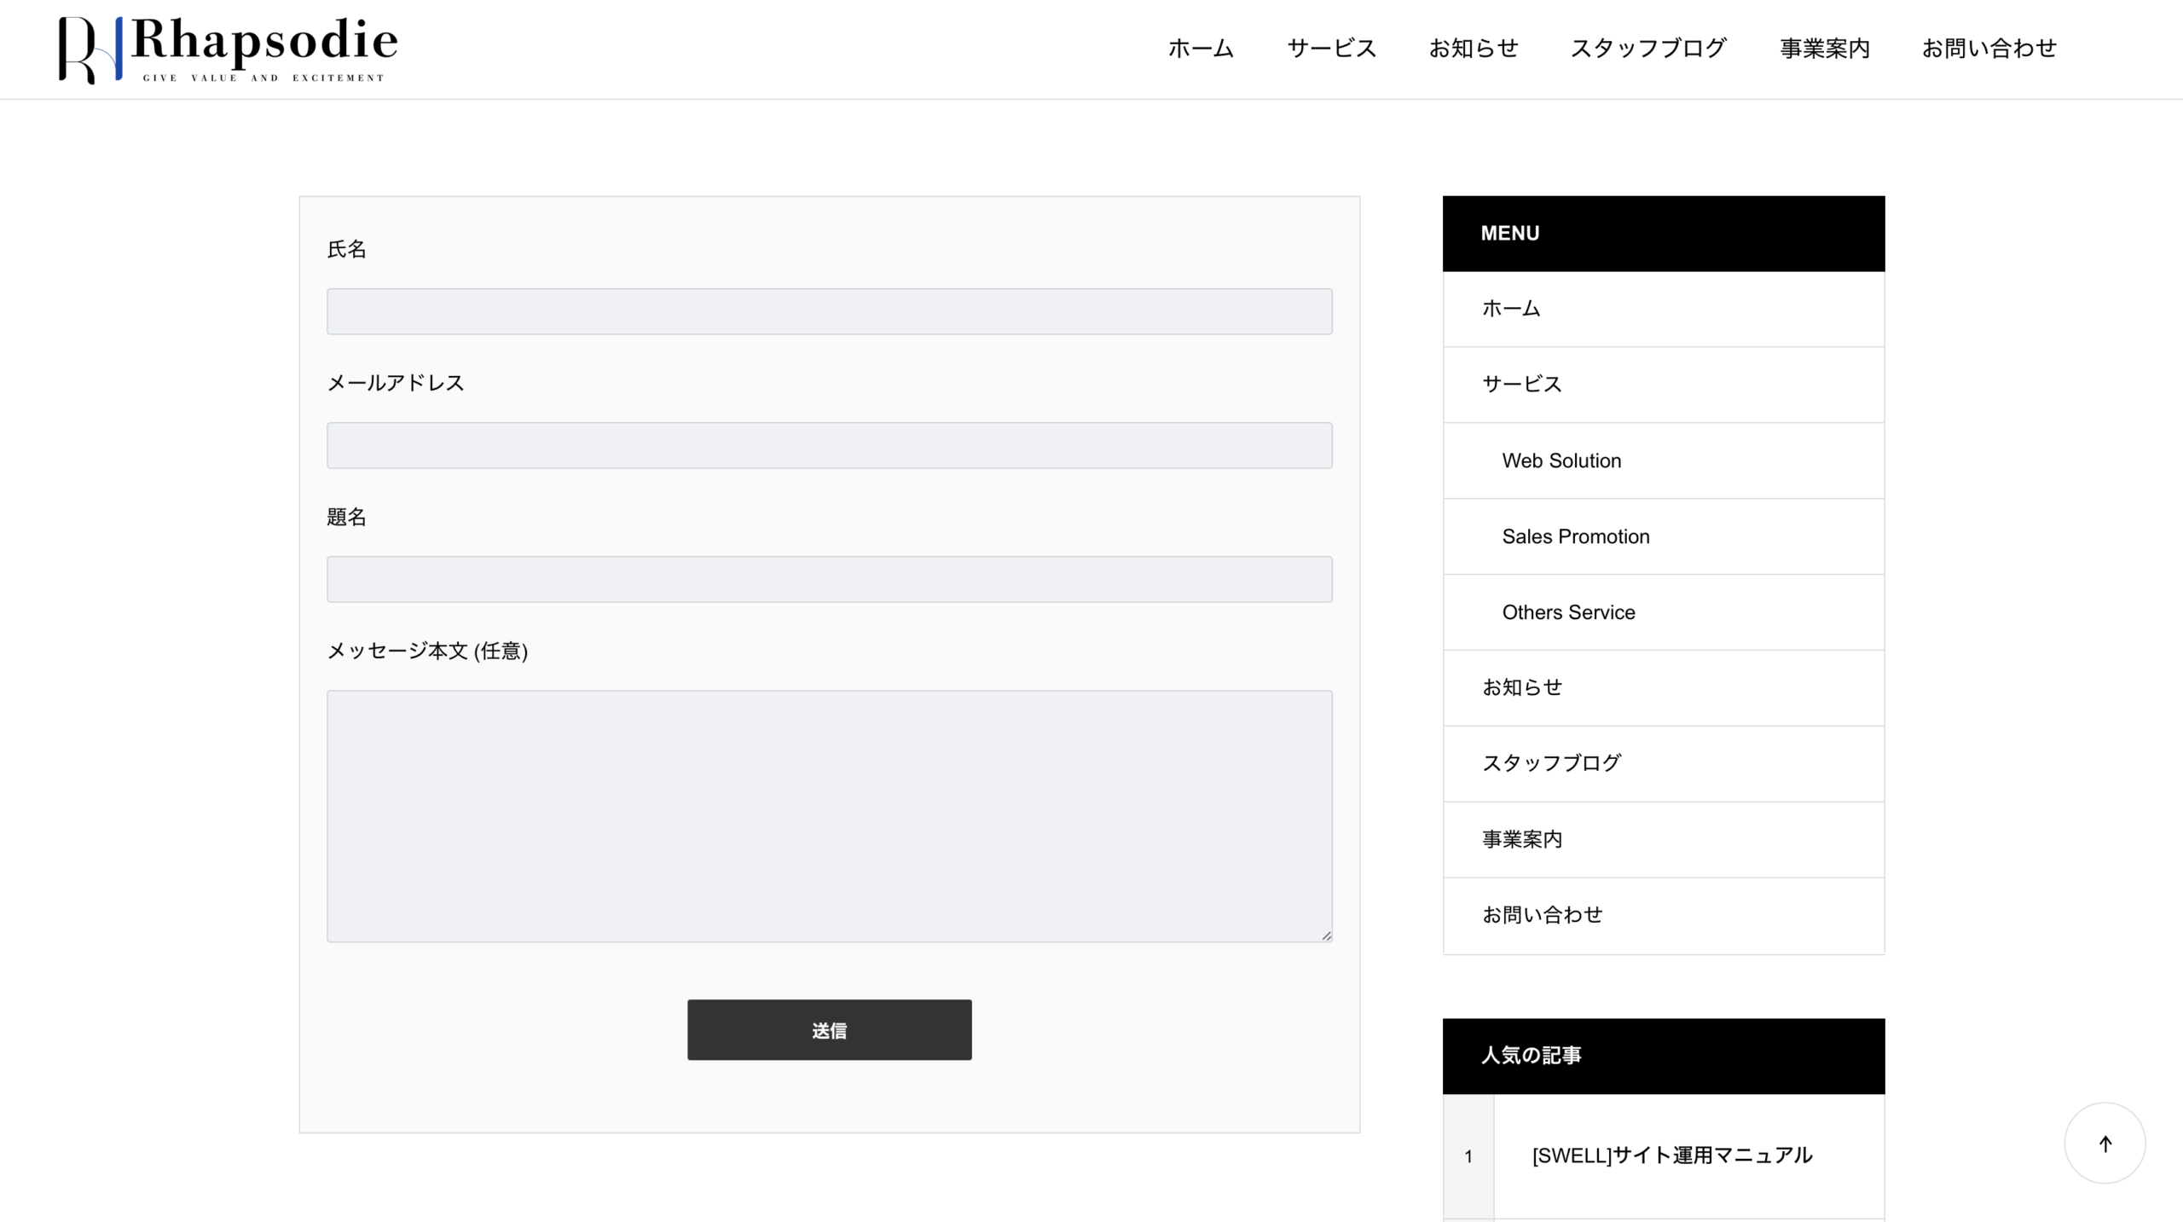The height and width of the screenshot is (1222, 2183).
Task: Click sidebar お問い合わせ menu item
Action: pos(1542,915)
